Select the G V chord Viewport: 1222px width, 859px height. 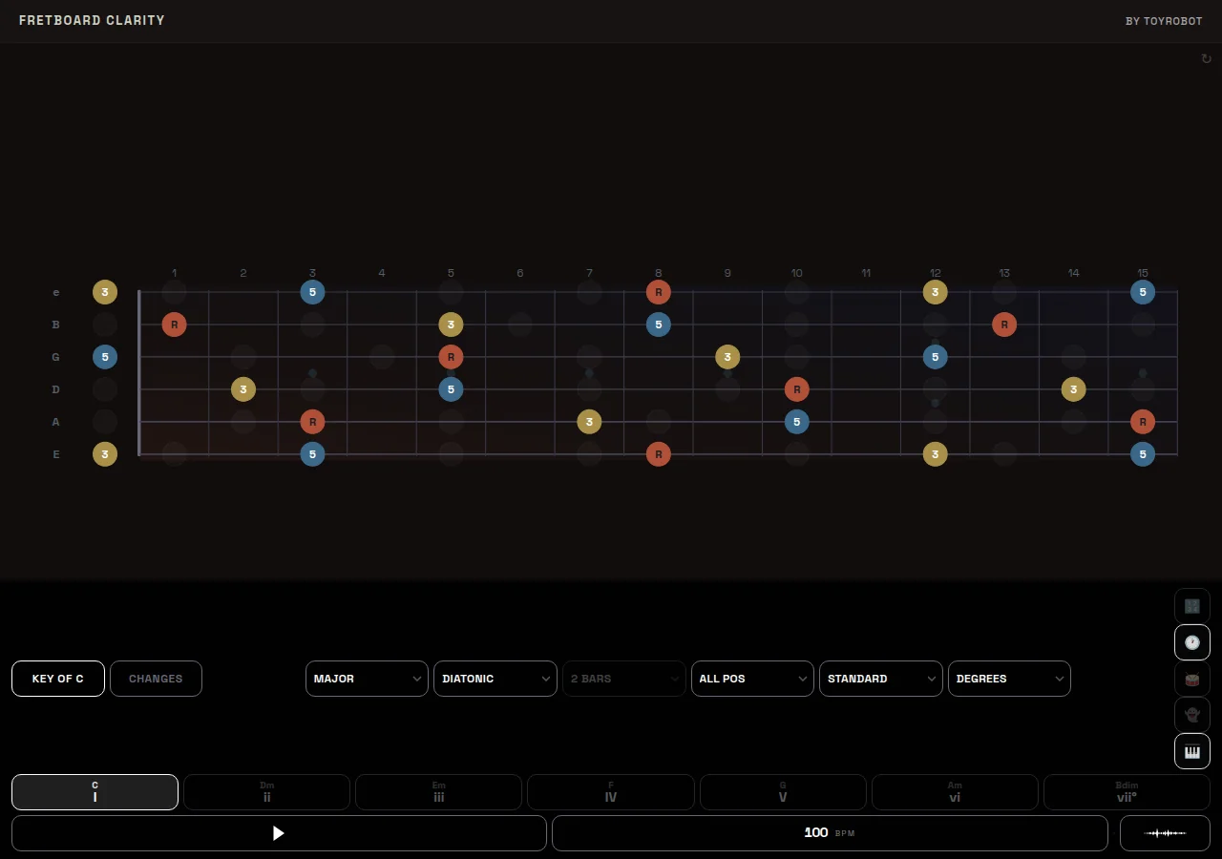pyautogui.click(x=783, y=792)
